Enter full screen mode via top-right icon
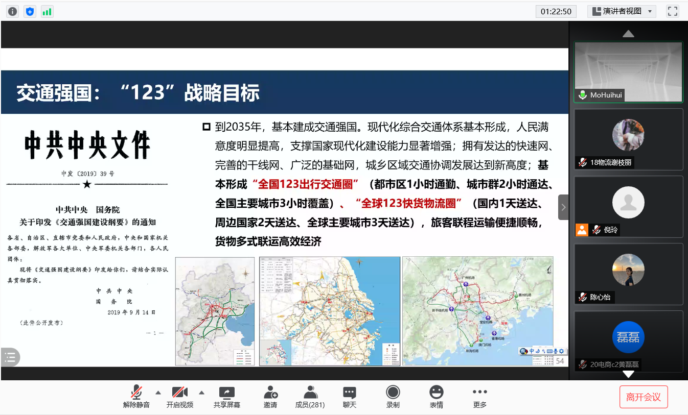 [672, 11]
